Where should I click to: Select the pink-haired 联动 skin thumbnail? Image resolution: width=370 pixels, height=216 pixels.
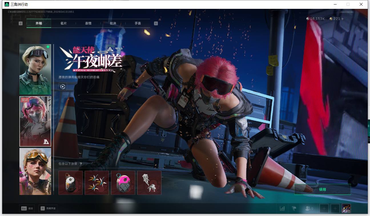point(35,121)
